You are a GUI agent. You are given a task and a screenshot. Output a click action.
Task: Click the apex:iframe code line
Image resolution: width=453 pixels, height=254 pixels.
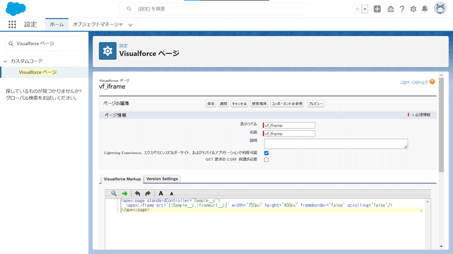[259, 205]
